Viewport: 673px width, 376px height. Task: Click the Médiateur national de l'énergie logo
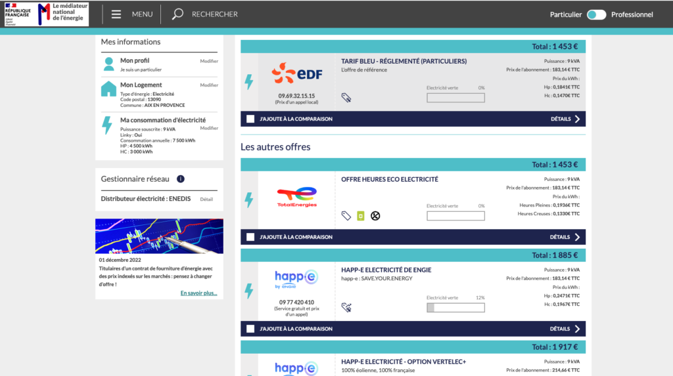[62, 14]
